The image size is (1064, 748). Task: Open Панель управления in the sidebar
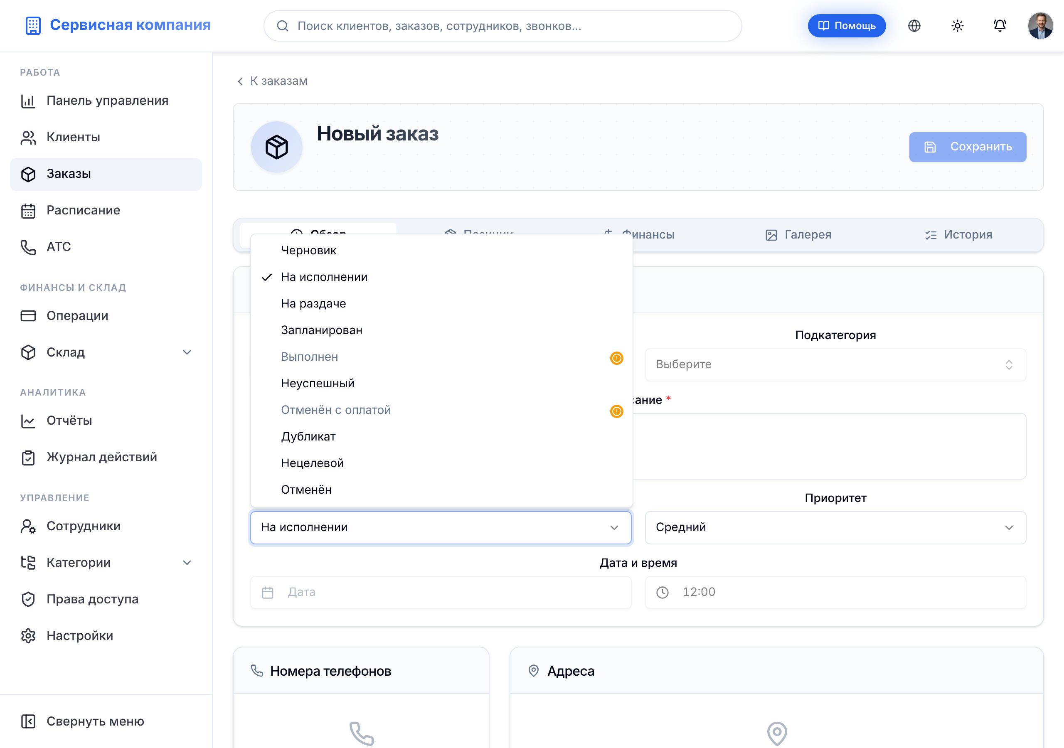(106, 101)
